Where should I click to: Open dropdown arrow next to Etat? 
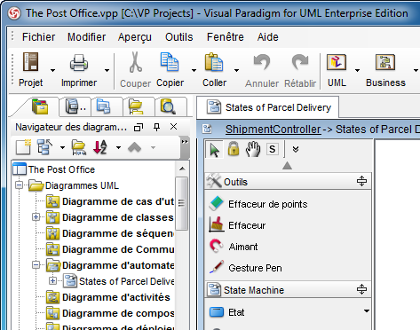(x=367, y=311)
